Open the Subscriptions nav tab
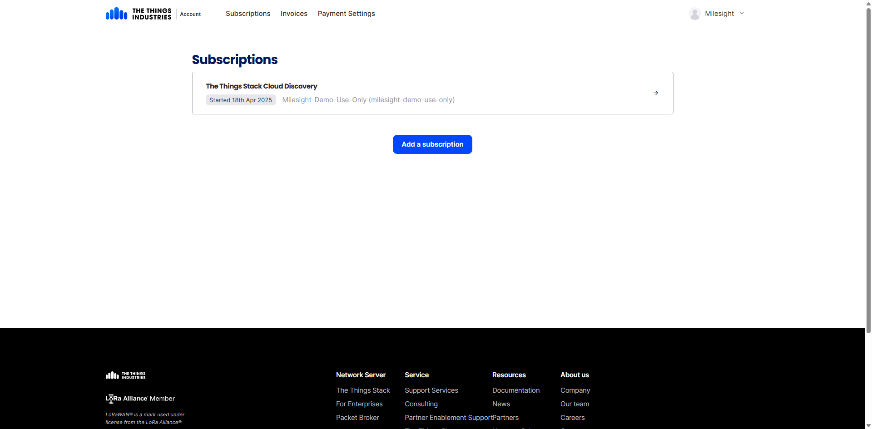Viewport: 872px width, 429px height. (x=248, y=14)
